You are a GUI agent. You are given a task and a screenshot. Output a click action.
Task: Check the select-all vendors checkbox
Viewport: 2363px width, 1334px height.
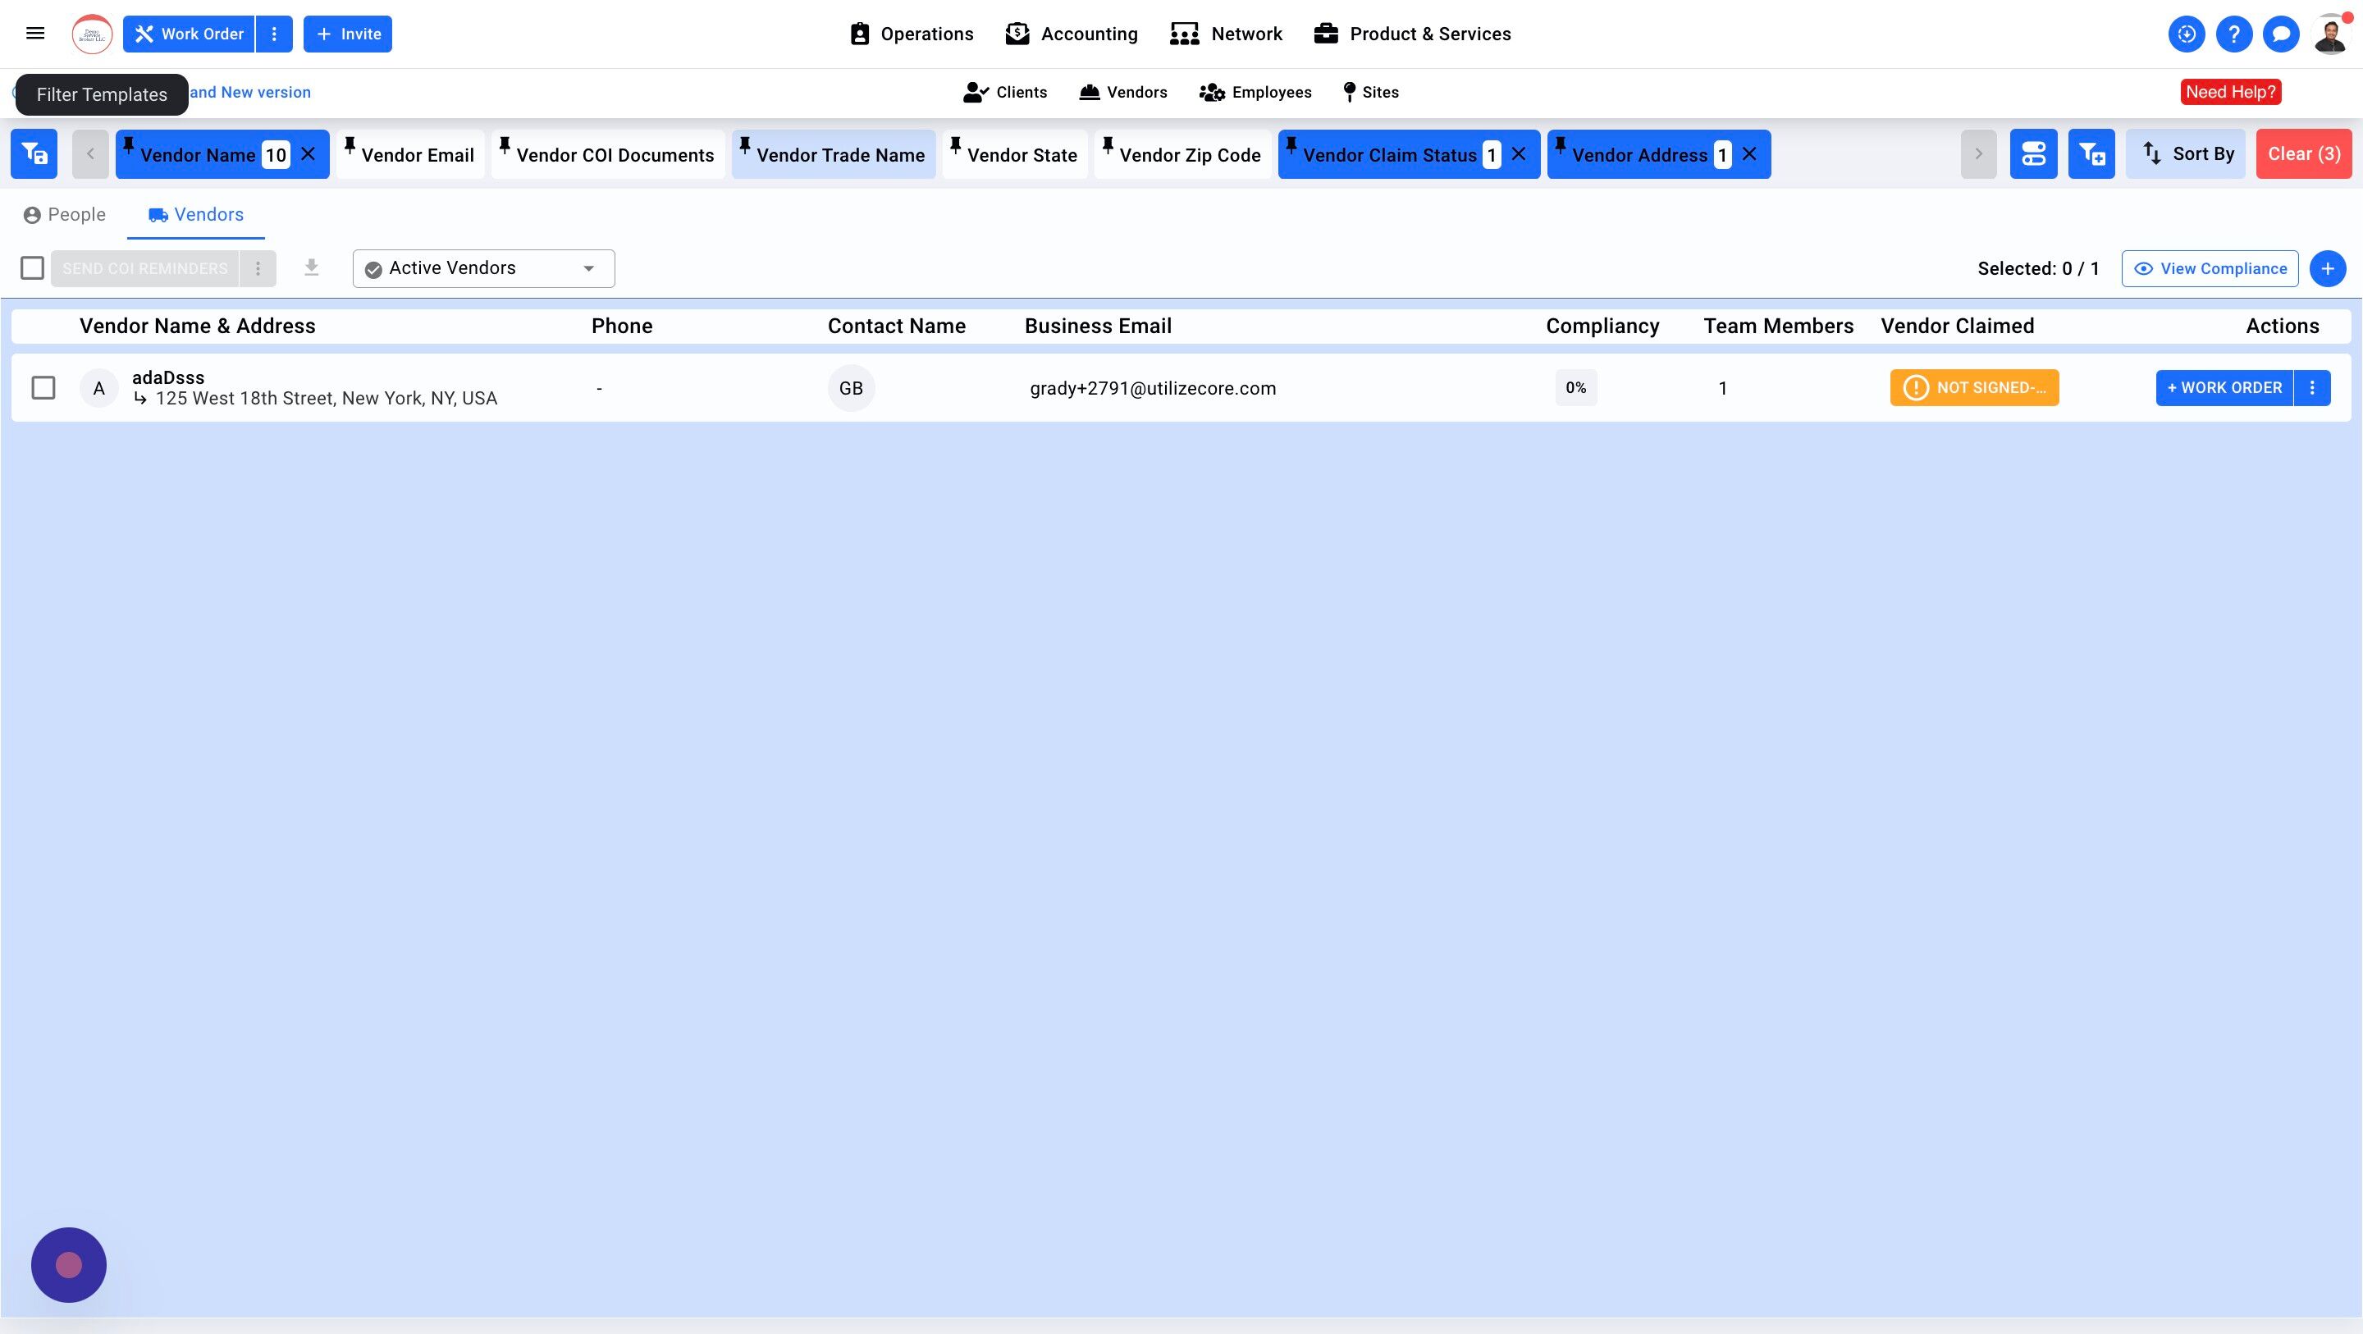pyautogui.click(x=32, y=268)
